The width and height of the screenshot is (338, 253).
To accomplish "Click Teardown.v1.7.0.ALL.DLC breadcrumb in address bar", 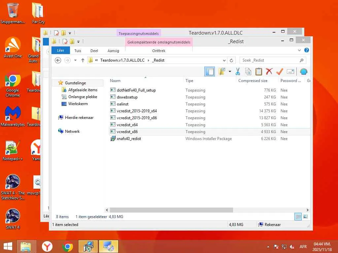I will [x=122, y=60].
